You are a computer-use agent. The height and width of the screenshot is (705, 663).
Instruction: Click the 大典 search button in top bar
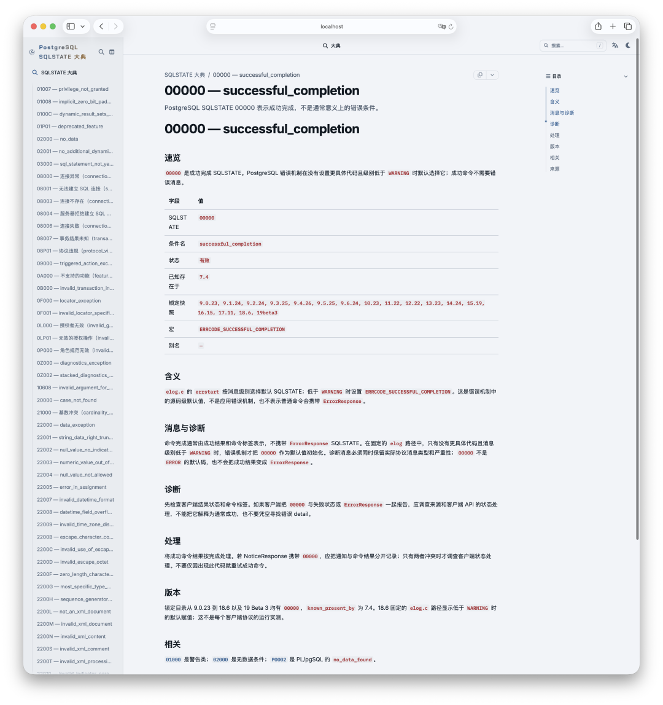331,46
